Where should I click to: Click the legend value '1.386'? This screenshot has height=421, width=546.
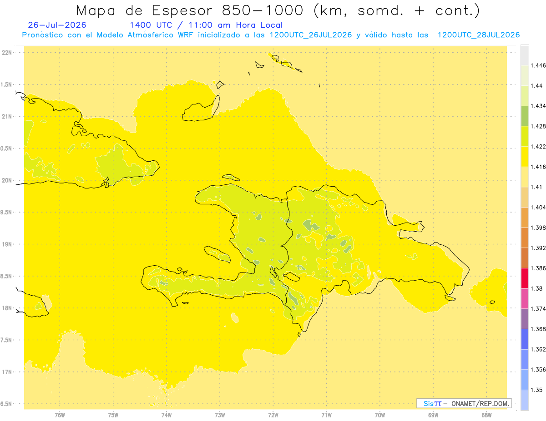tap(539, 268)
